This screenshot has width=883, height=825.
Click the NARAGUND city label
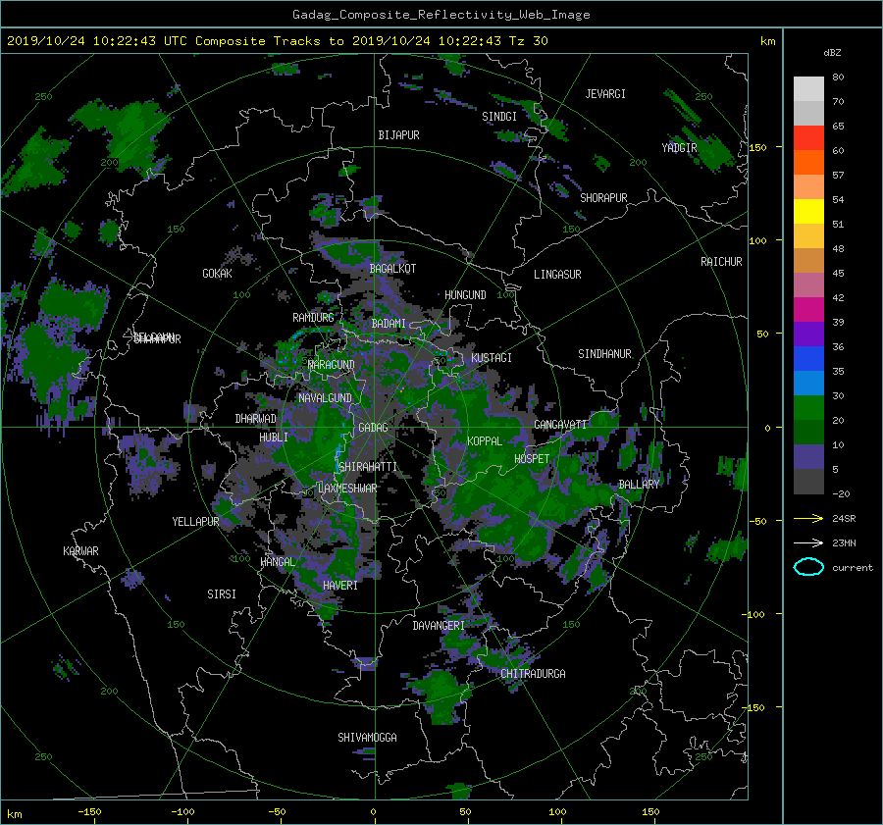332,365
